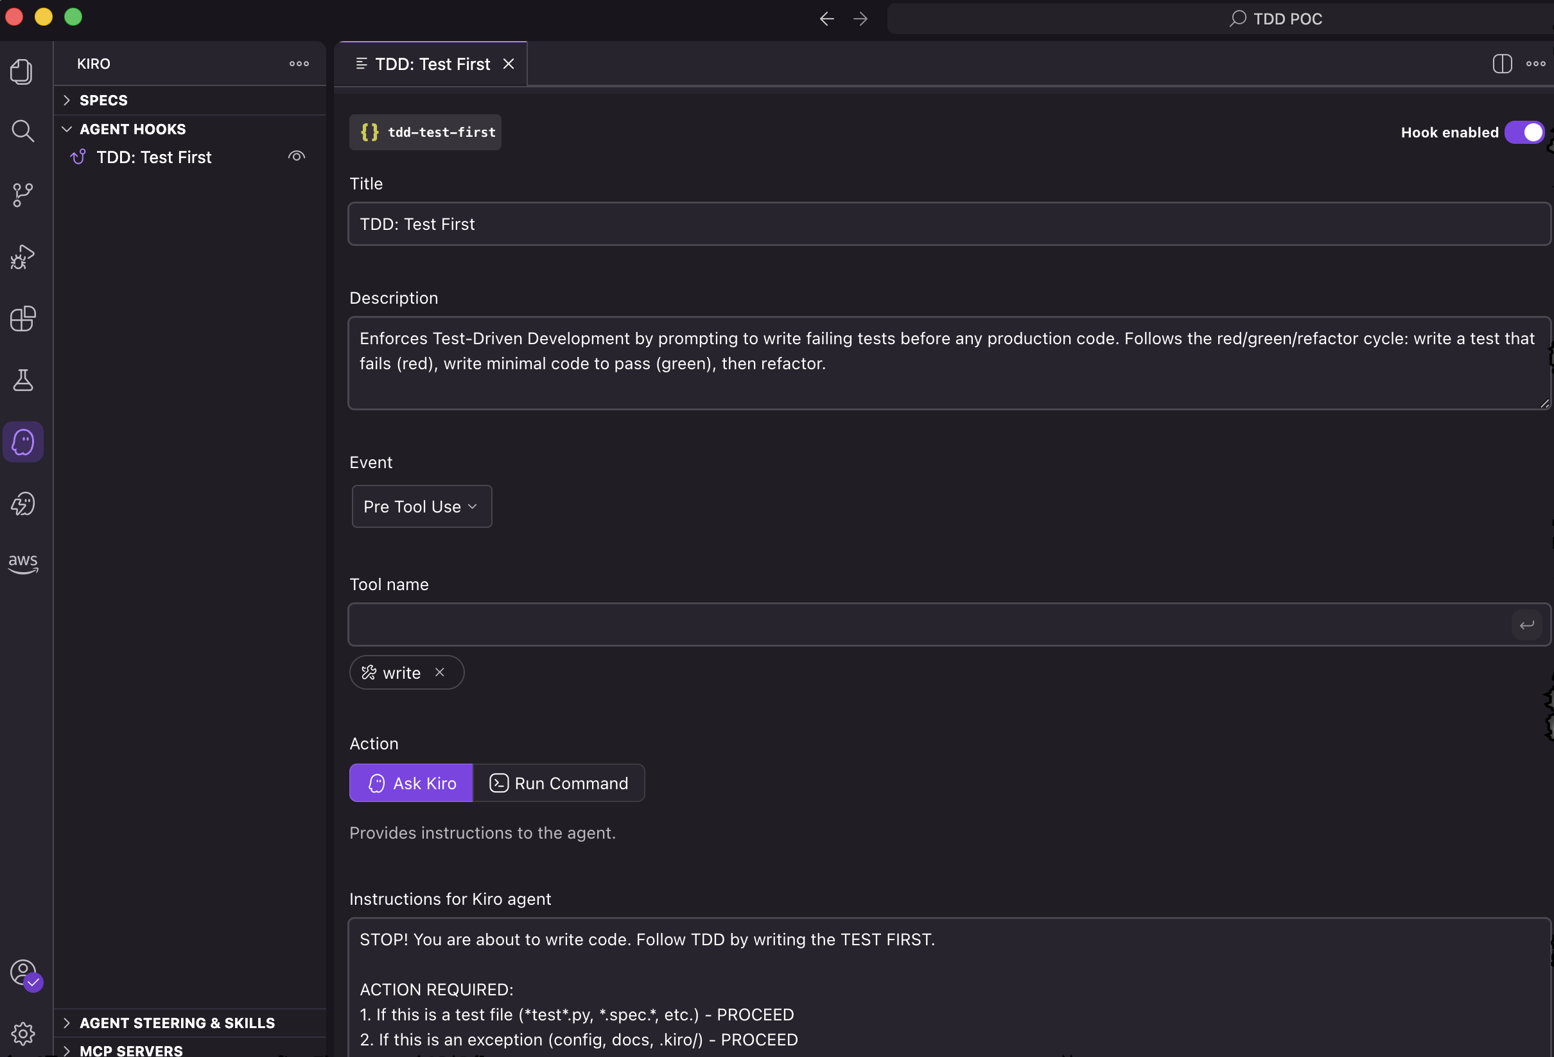
Task: Open the Run and Debug view
Action: coord(22,257)
